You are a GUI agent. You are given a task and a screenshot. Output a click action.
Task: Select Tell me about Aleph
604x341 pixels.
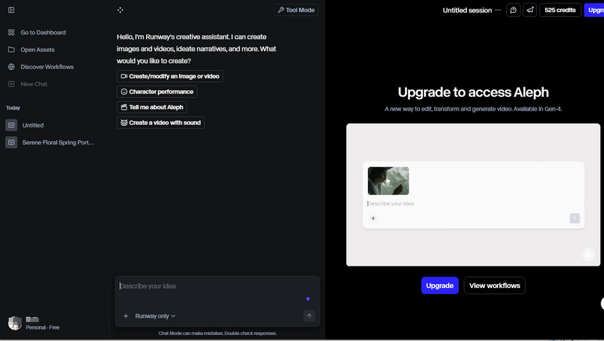(x=152, y=107)
